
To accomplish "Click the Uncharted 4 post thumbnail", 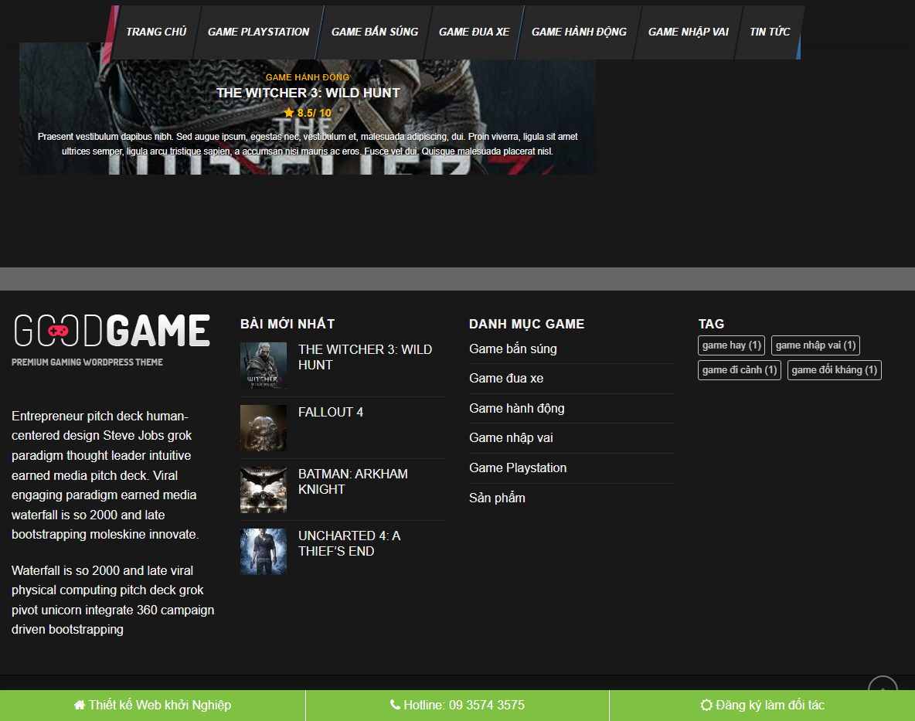I will pos(263,551).
